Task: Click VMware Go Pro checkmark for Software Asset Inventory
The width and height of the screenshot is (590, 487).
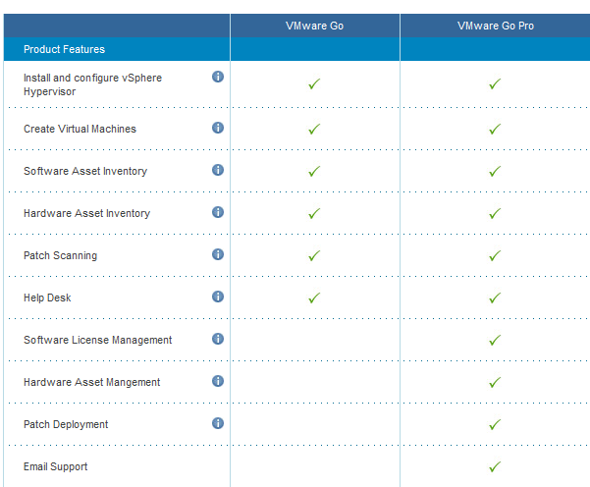Action: point(495,171)
